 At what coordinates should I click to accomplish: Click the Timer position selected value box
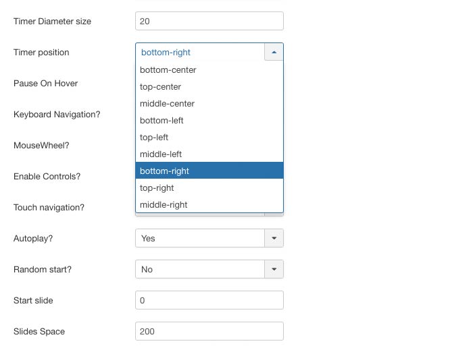[x=200, y=52]
